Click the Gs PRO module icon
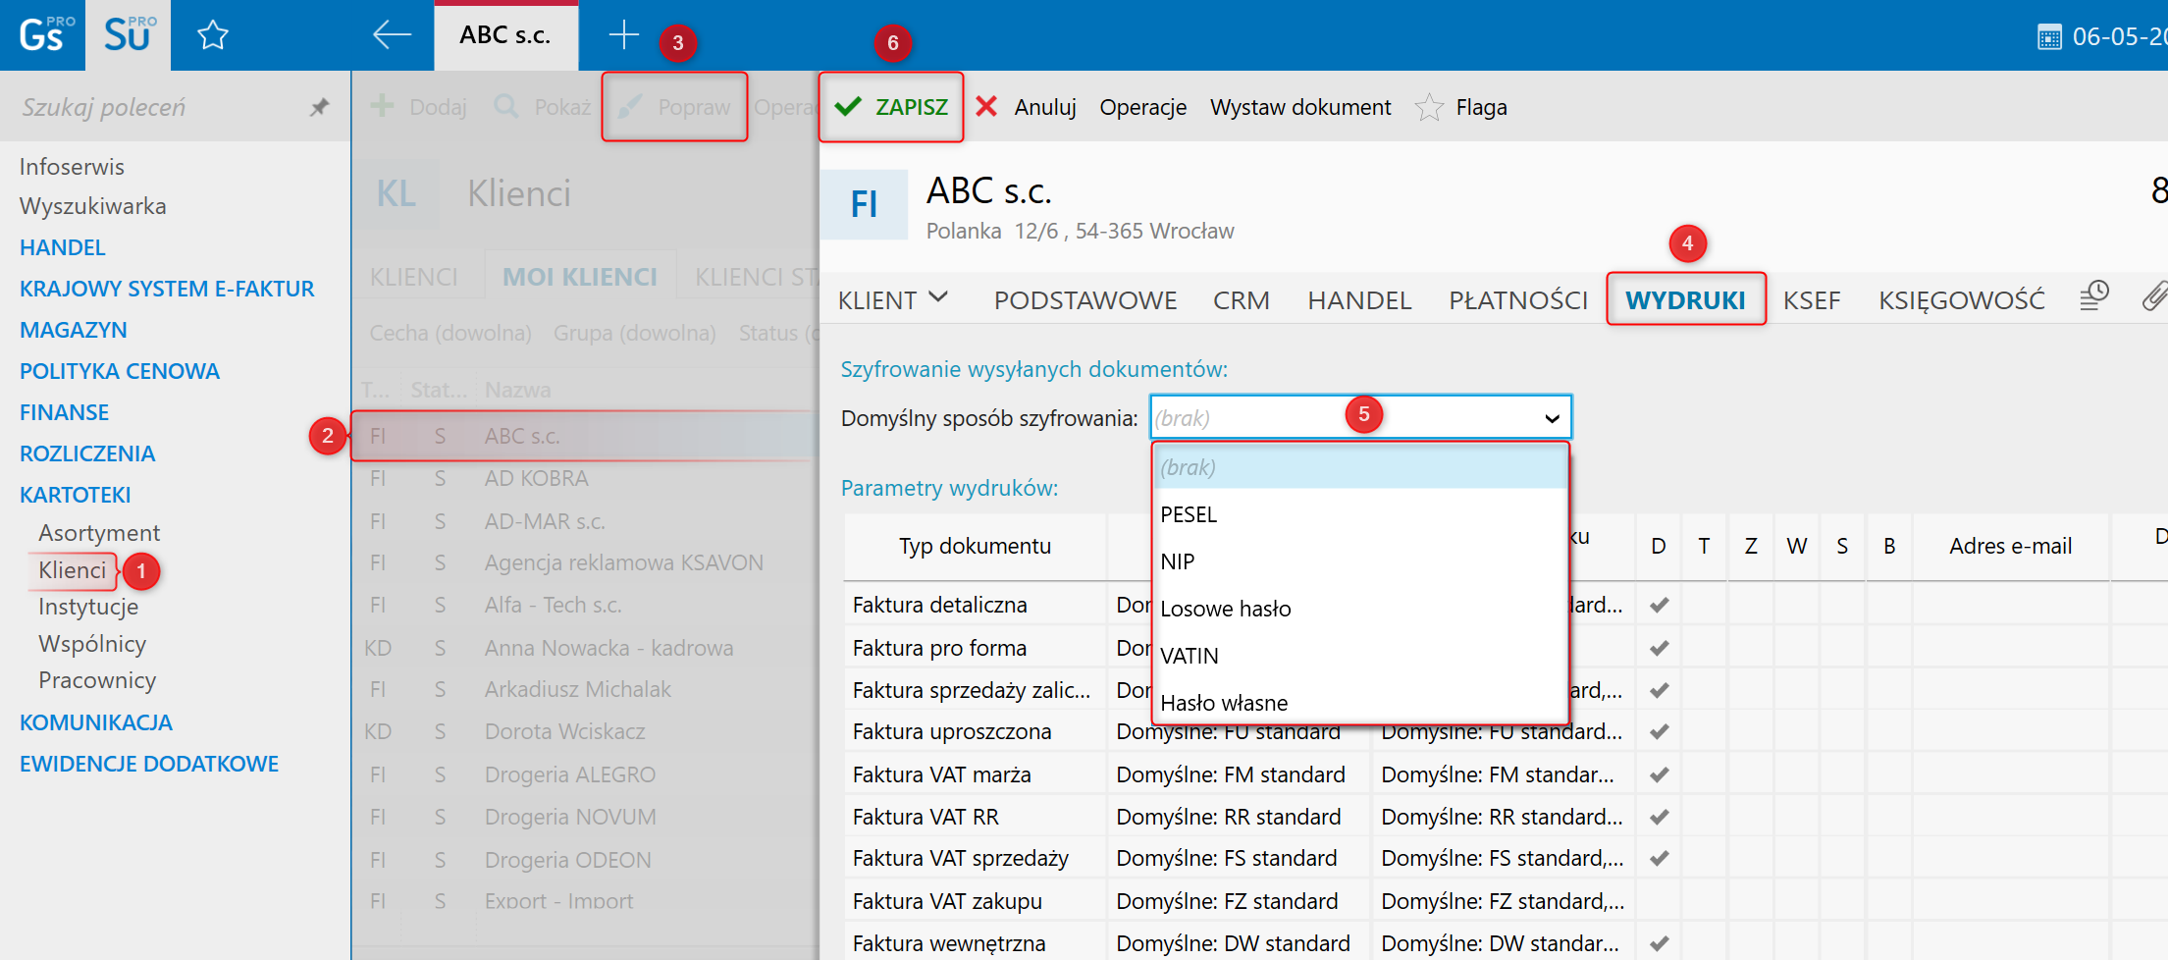The image size is (2168, 960). click(x=42, y=35)
